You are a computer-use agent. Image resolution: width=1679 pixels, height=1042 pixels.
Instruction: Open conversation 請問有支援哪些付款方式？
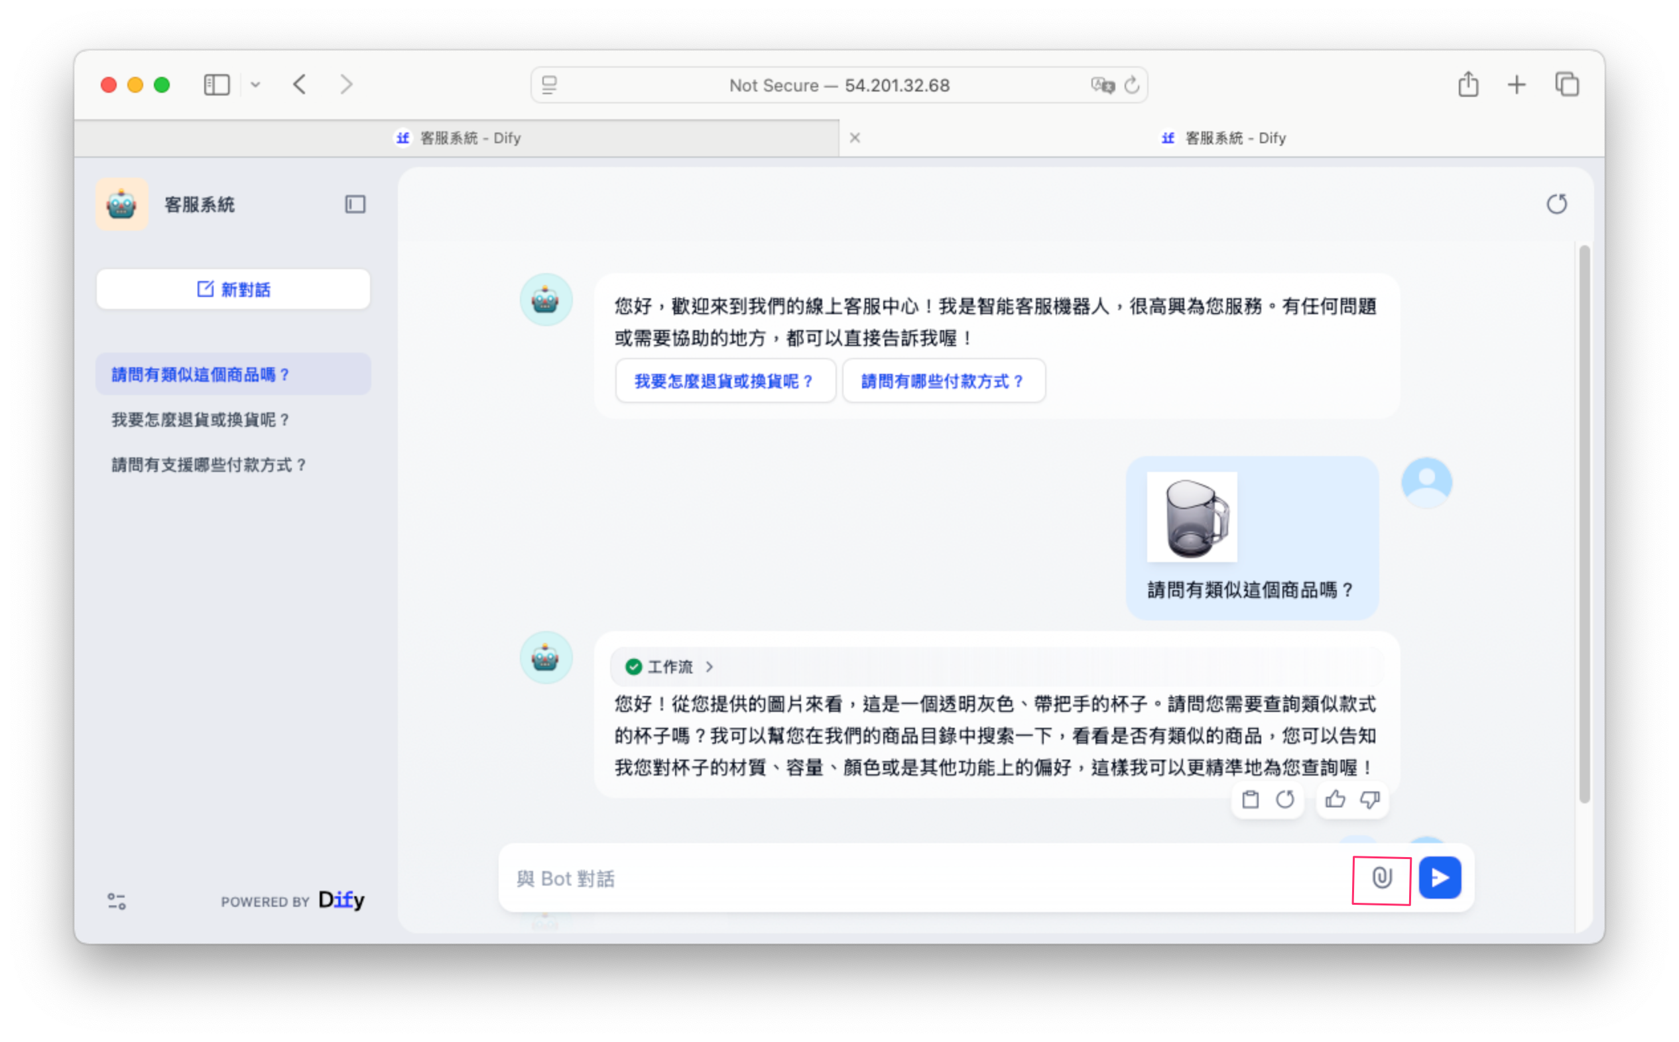(x=209, y=465)
